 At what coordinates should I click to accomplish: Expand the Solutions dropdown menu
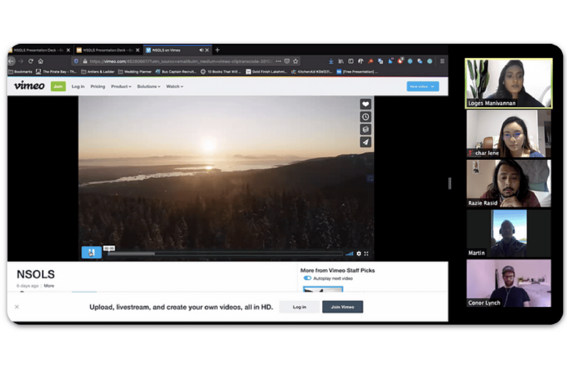coord(148,87)
